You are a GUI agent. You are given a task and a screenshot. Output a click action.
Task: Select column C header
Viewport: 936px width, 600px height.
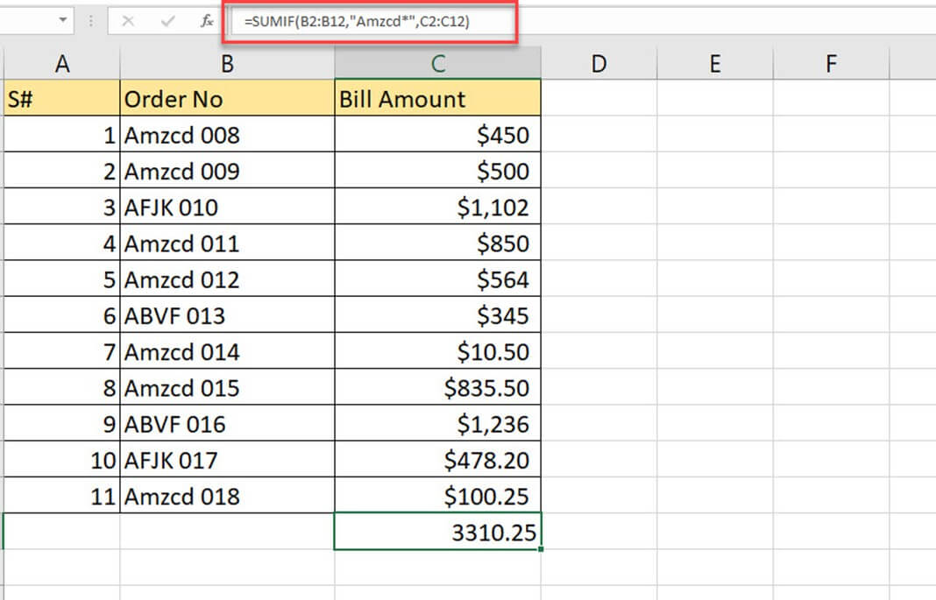[x=437, y=63]
